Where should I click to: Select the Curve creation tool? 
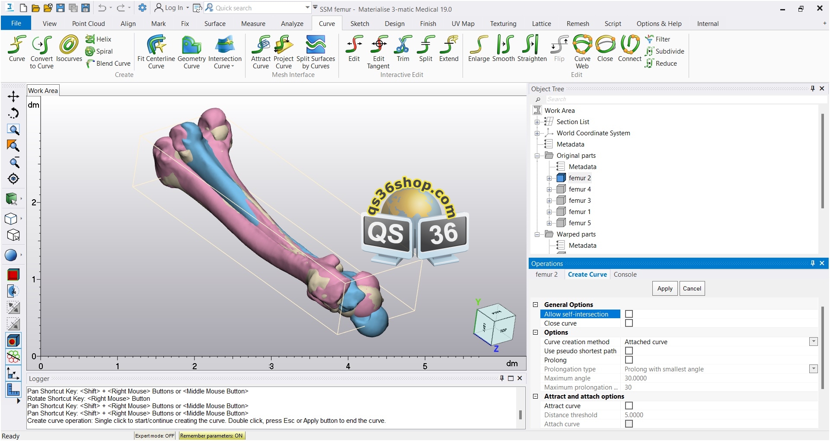(17, 49)
